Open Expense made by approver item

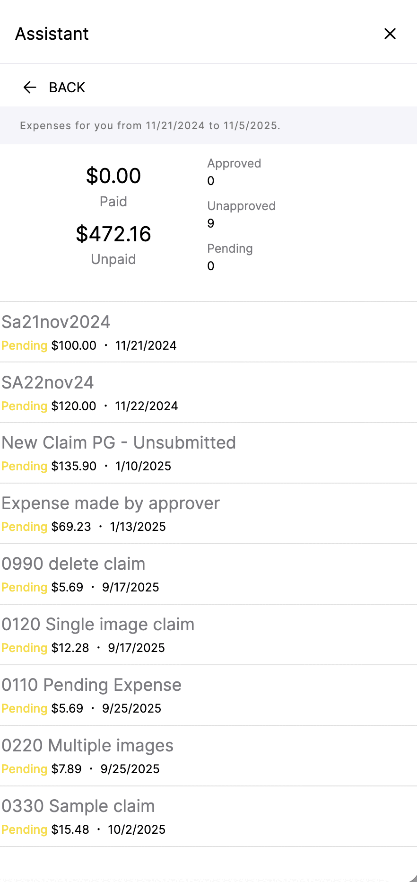(208, 514)
